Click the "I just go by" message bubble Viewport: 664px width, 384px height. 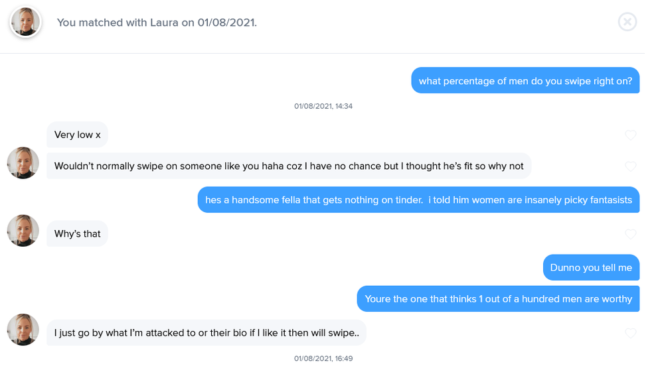click(206, 332)
